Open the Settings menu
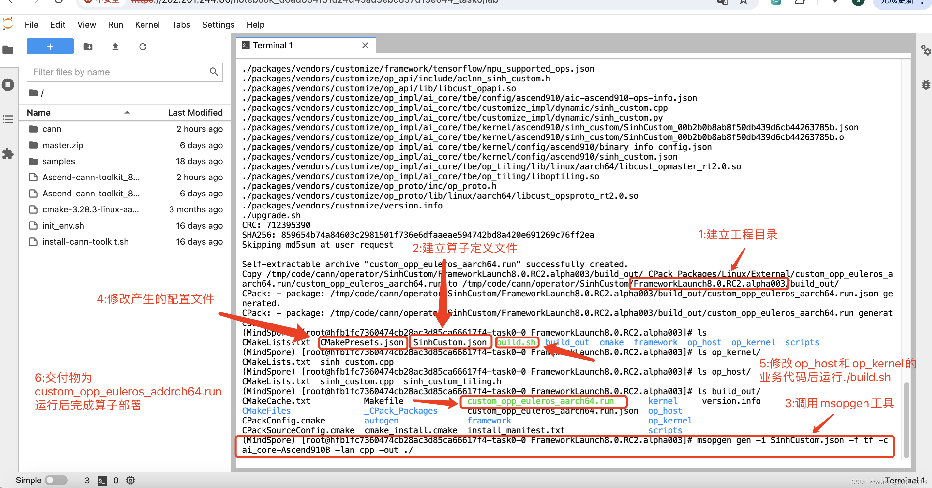This screenshot has height=488, width=932. (218, 24)
